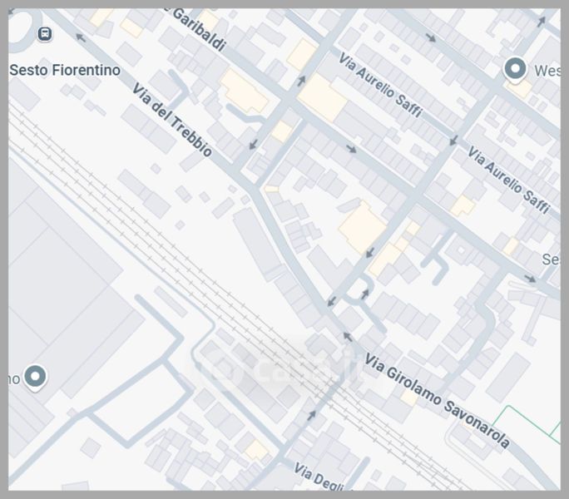Click the train station icon above Sesto Fiorentino
This screenshot has height=499, width=569.
tap(44, 33)
